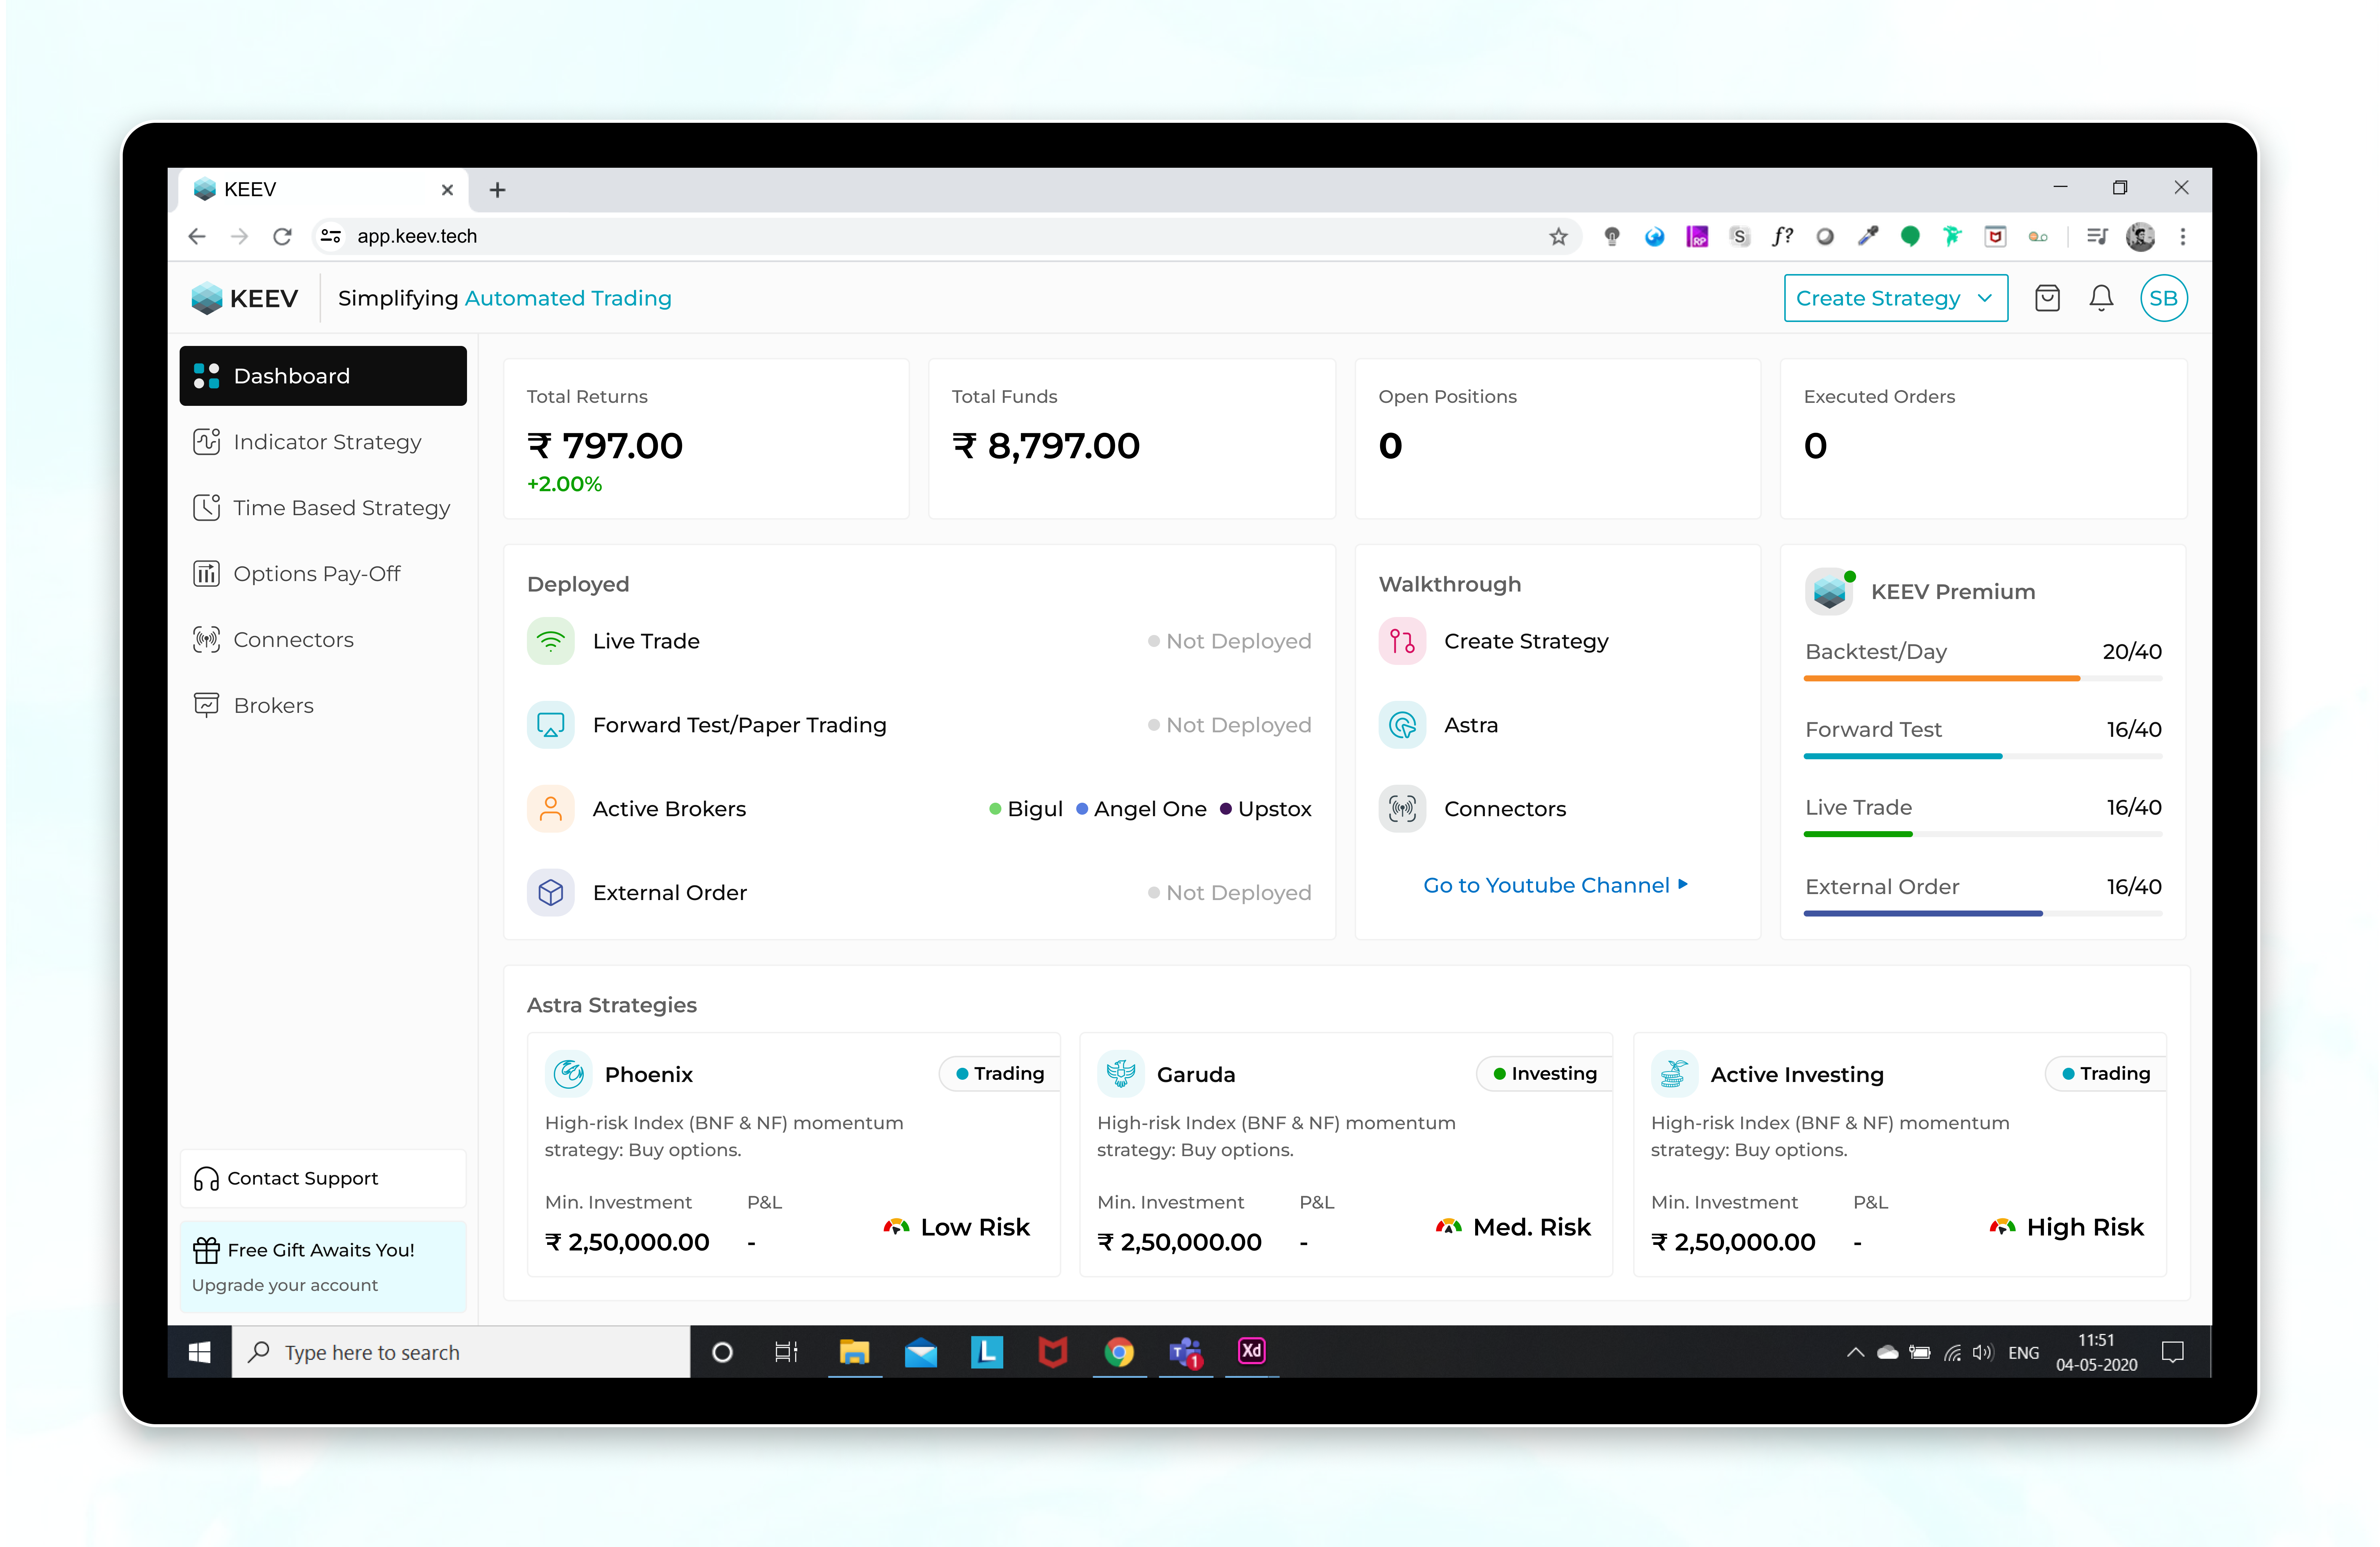Open notifications bell
Image resolution: width=2380 pixels, height=1547 pixels.
[2101, 297]
